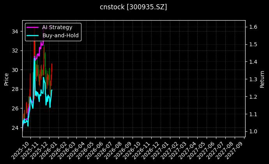The width and height of the screenshot is (269, 164).
Task: Click the 1.0 return tick label
Action: pyautogui.click(x=253, y=131)
